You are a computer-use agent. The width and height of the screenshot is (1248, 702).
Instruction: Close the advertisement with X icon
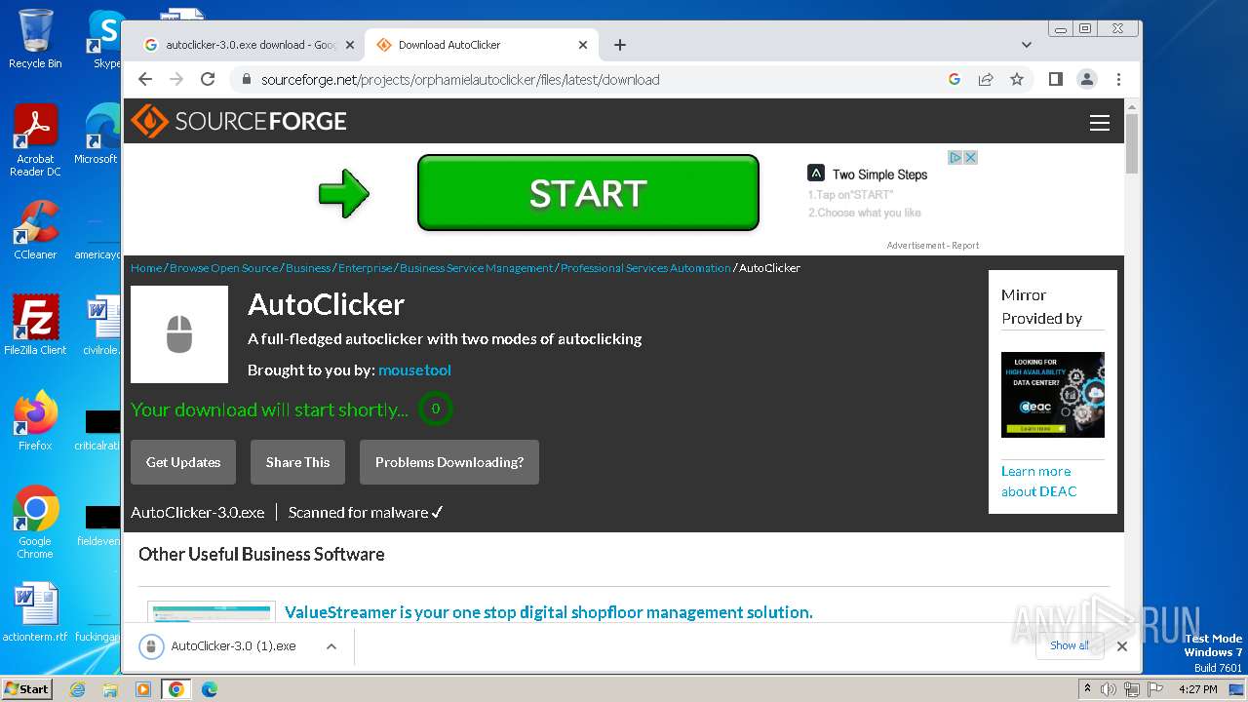[971, 157]
